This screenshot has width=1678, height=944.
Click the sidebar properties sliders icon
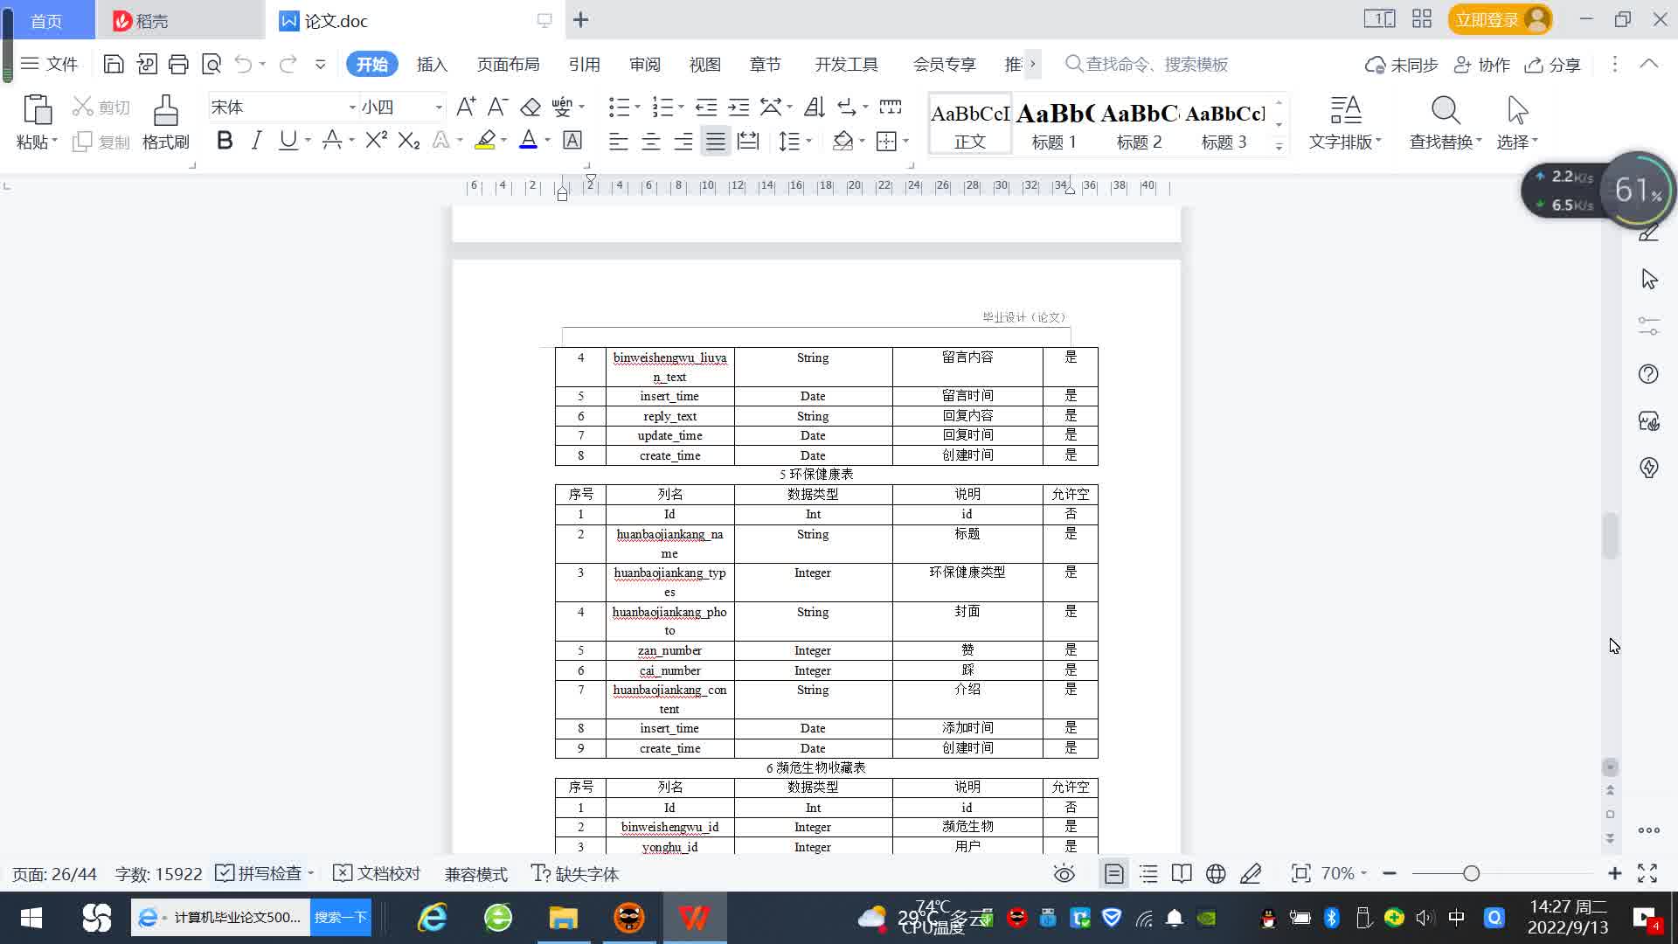pyautogui.click(x=1648, y=326)
